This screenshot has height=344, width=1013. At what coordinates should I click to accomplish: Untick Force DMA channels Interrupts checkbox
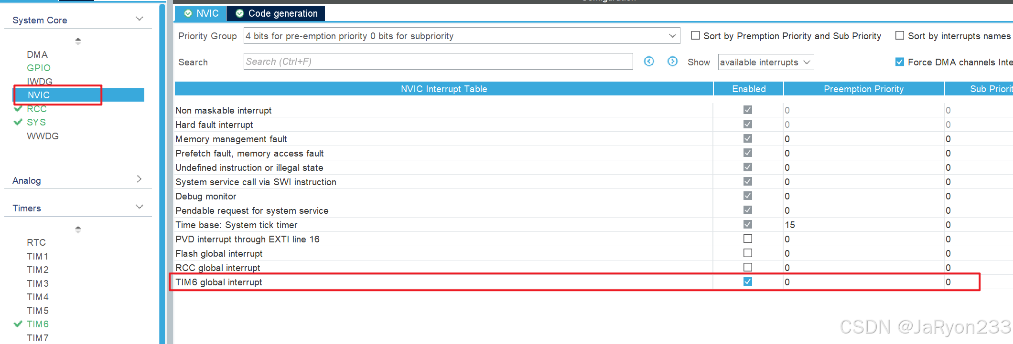point(900,62)
